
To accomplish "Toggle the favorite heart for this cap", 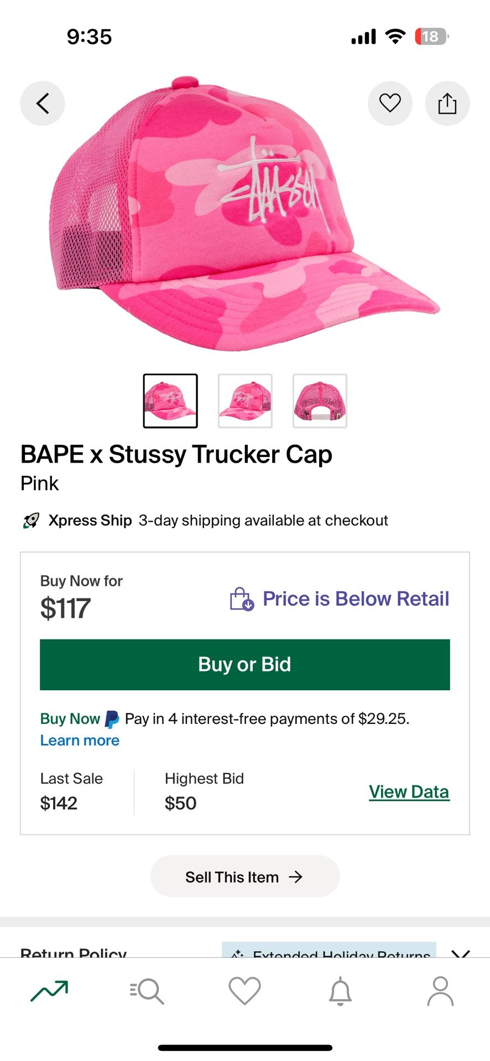I will [x=390, y=103].
